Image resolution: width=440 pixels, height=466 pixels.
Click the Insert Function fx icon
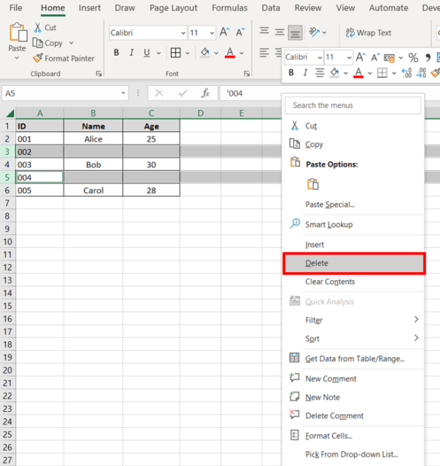206,93
